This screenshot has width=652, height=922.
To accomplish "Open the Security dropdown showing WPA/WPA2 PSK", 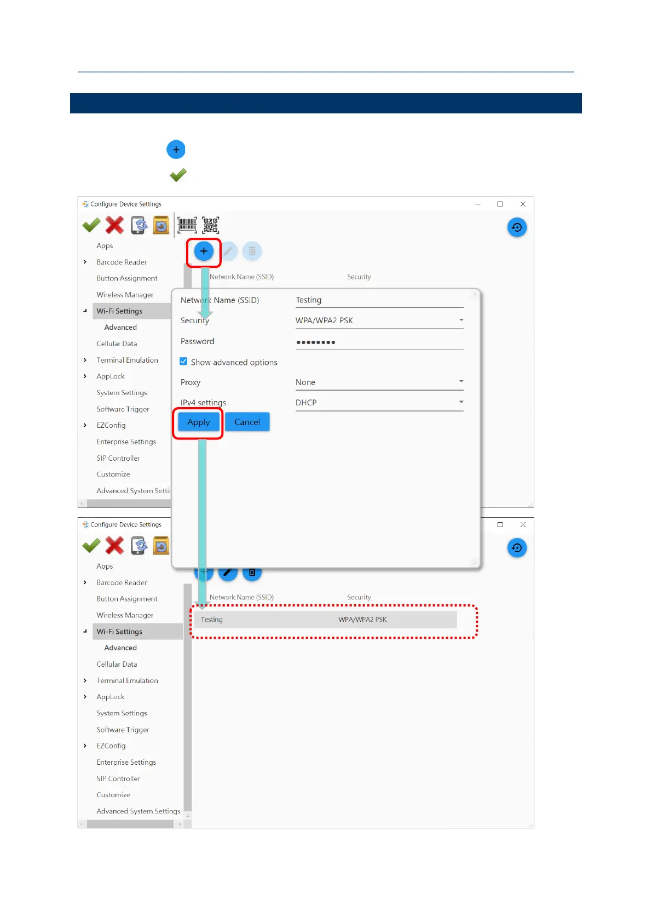I will (379, 320).
